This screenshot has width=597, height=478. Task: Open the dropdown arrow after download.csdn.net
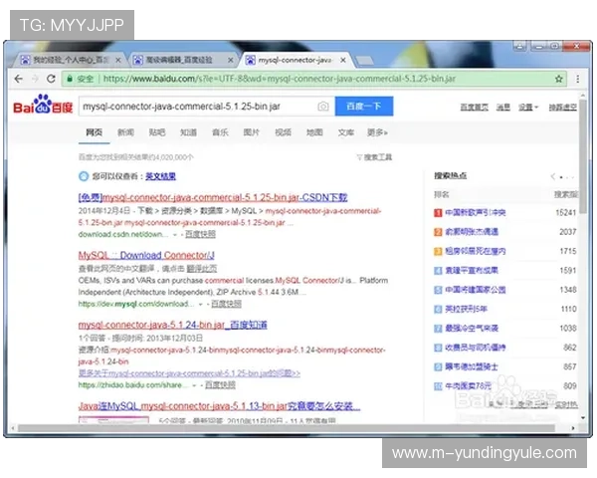pos(175,235)
